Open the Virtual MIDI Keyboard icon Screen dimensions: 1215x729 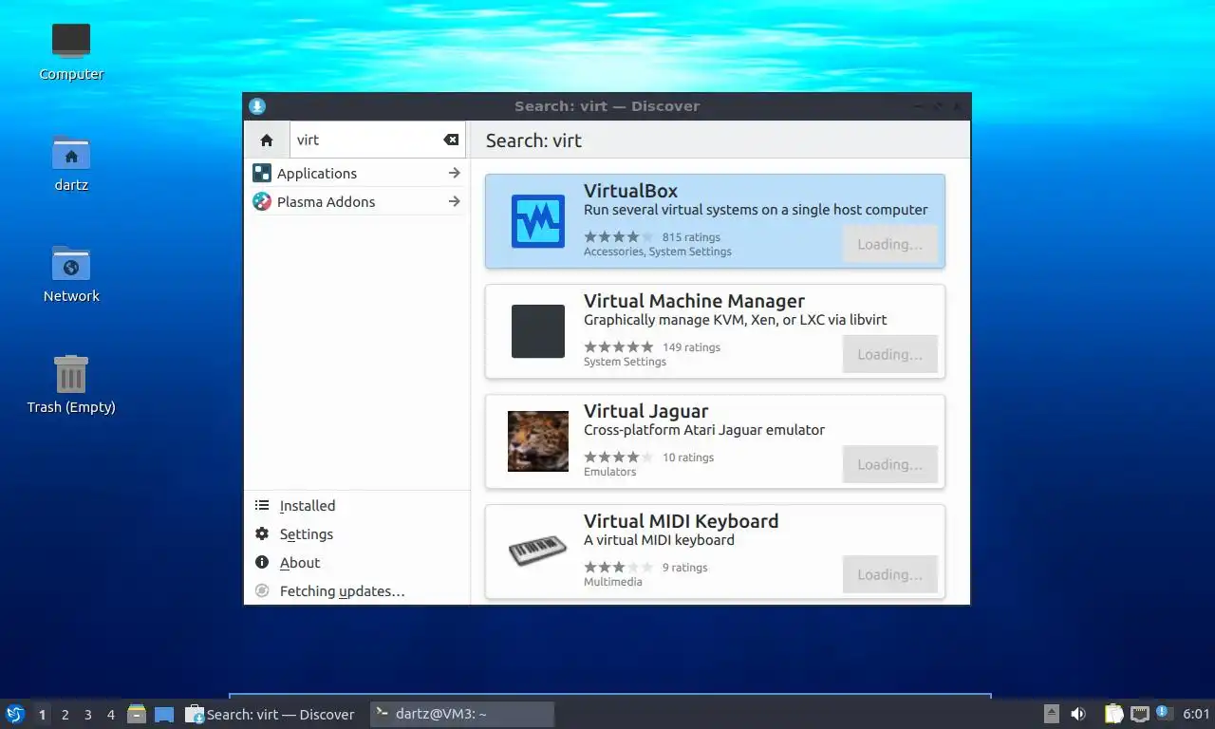coord(538,551)
